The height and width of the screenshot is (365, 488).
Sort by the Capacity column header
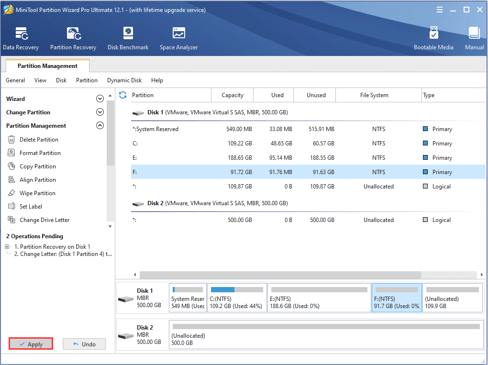[232, 95]
